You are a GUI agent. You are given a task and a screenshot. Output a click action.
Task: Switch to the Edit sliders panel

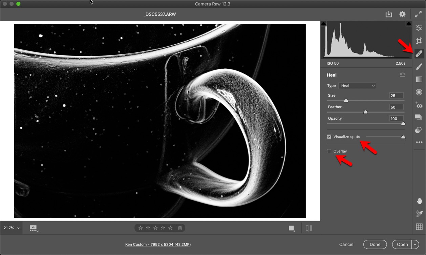[419, 28]
